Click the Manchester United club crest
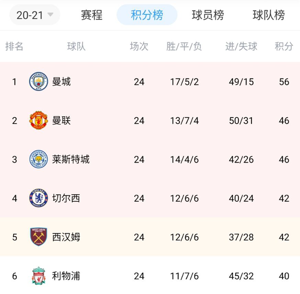300x294 pixels. (39, 121)
